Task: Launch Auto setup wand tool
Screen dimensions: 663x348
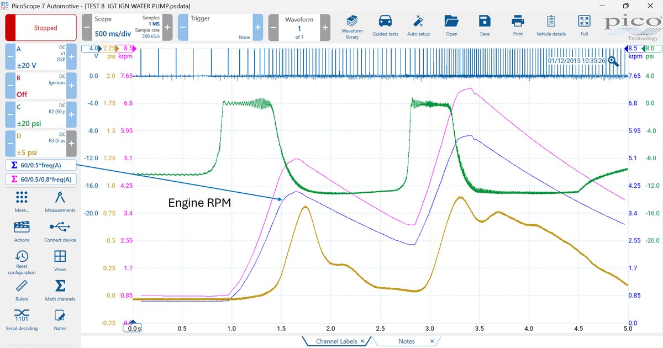Action: (418, 26)
